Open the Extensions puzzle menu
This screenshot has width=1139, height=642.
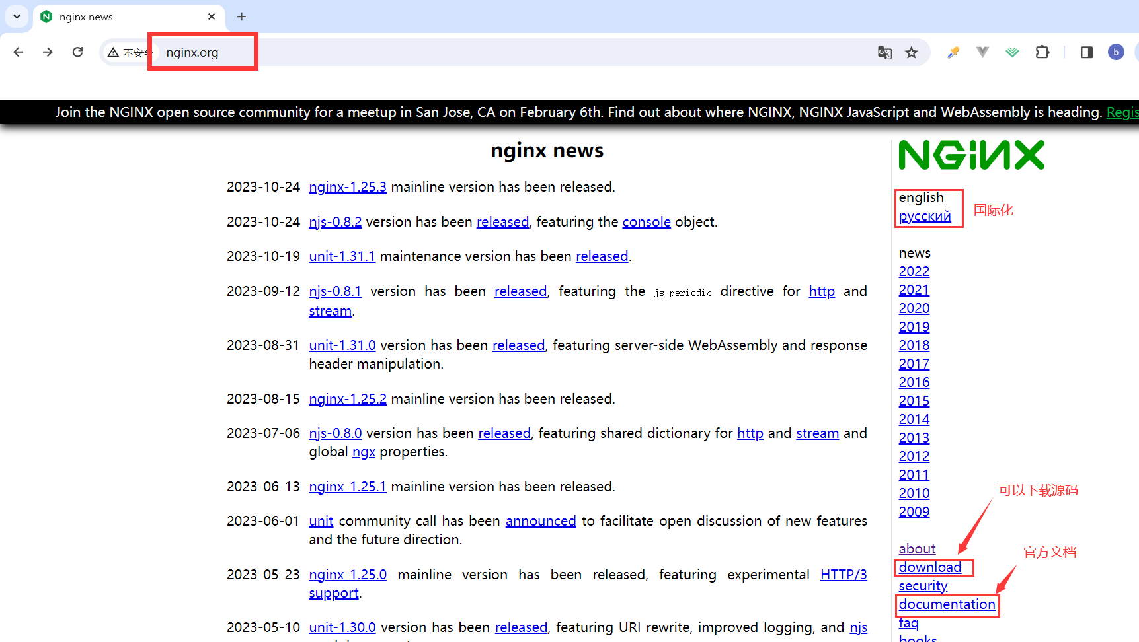point(1042,52)
